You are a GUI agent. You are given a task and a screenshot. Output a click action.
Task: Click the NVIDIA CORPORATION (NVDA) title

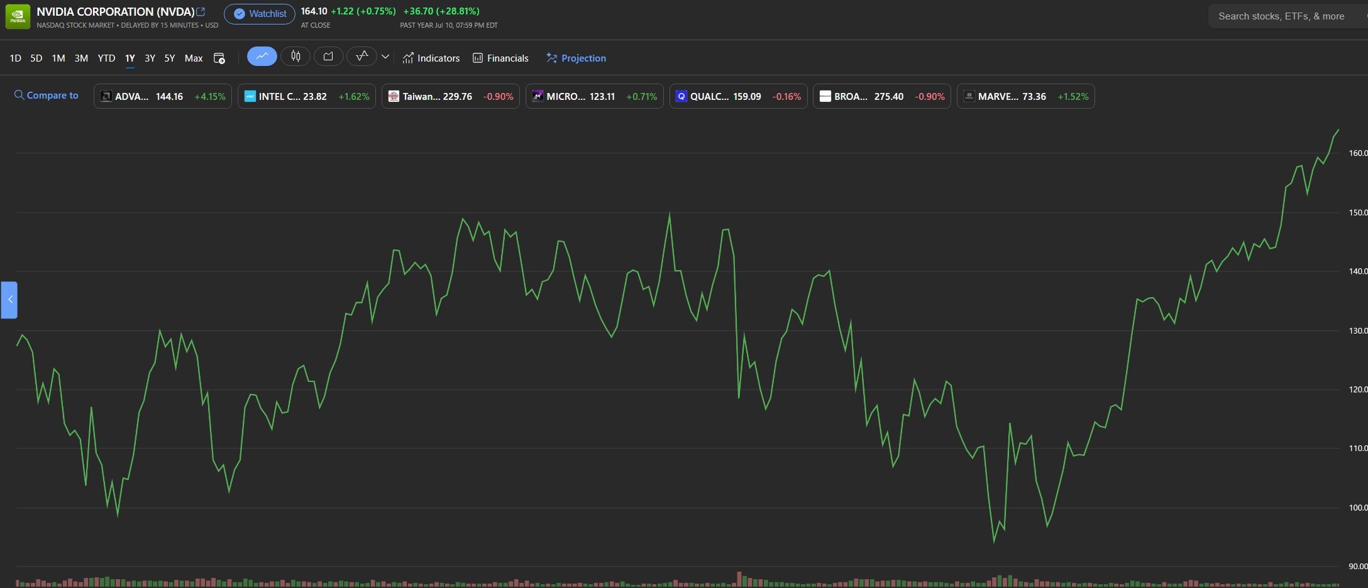116,12
